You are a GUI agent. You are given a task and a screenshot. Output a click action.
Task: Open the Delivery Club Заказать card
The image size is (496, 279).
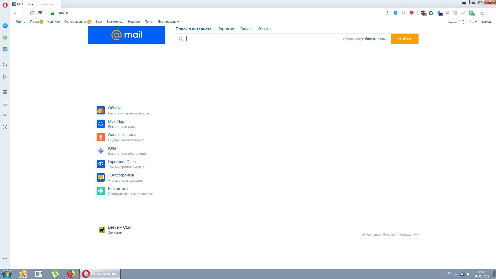click(x=127, y=230)
